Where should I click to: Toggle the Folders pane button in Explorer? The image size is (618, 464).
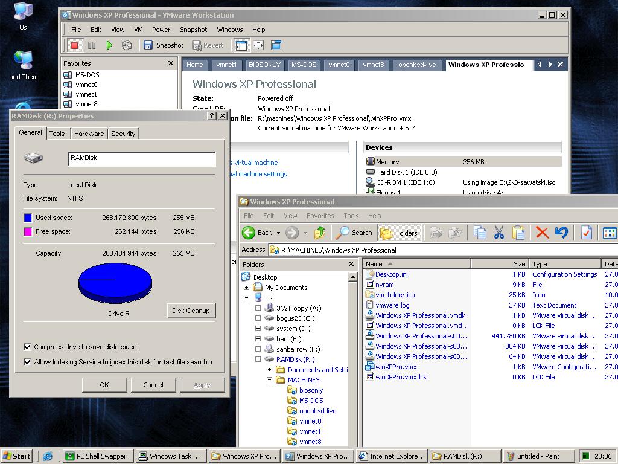pyautogui.click(x=399, y=233)
